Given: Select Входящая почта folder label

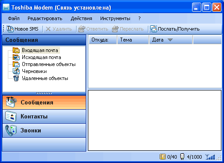Looking at the screenshot, I should pos(40,50).
